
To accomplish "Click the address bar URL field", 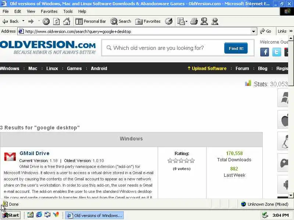I will 135,32.
